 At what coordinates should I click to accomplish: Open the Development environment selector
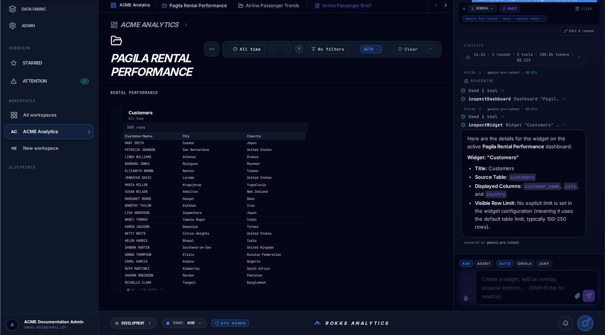133,323
